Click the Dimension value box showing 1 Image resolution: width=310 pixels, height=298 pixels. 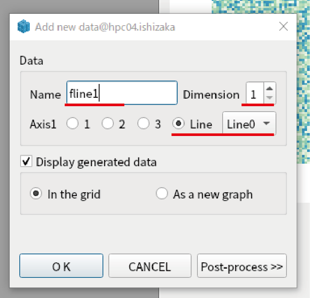[x=255, y=93]
